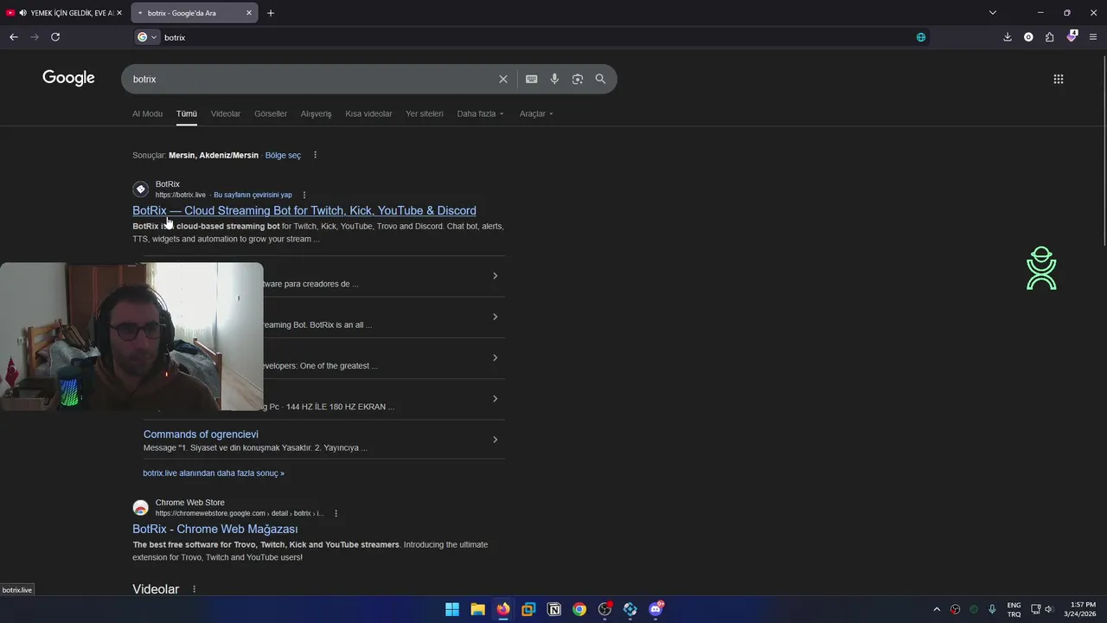The image size is (1107, 623).
Task: Open the Google apps grid
Action: 1059,79
